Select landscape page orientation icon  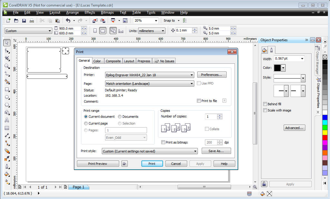click(x=103, y=31)
